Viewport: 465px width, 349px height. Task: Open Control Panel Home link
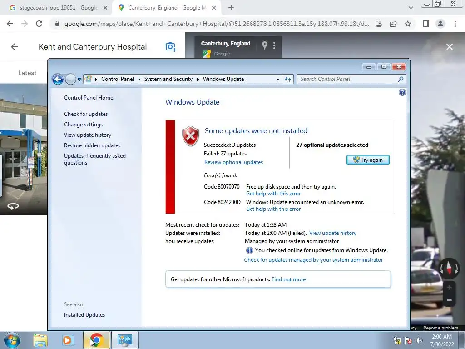coord(89,98)
